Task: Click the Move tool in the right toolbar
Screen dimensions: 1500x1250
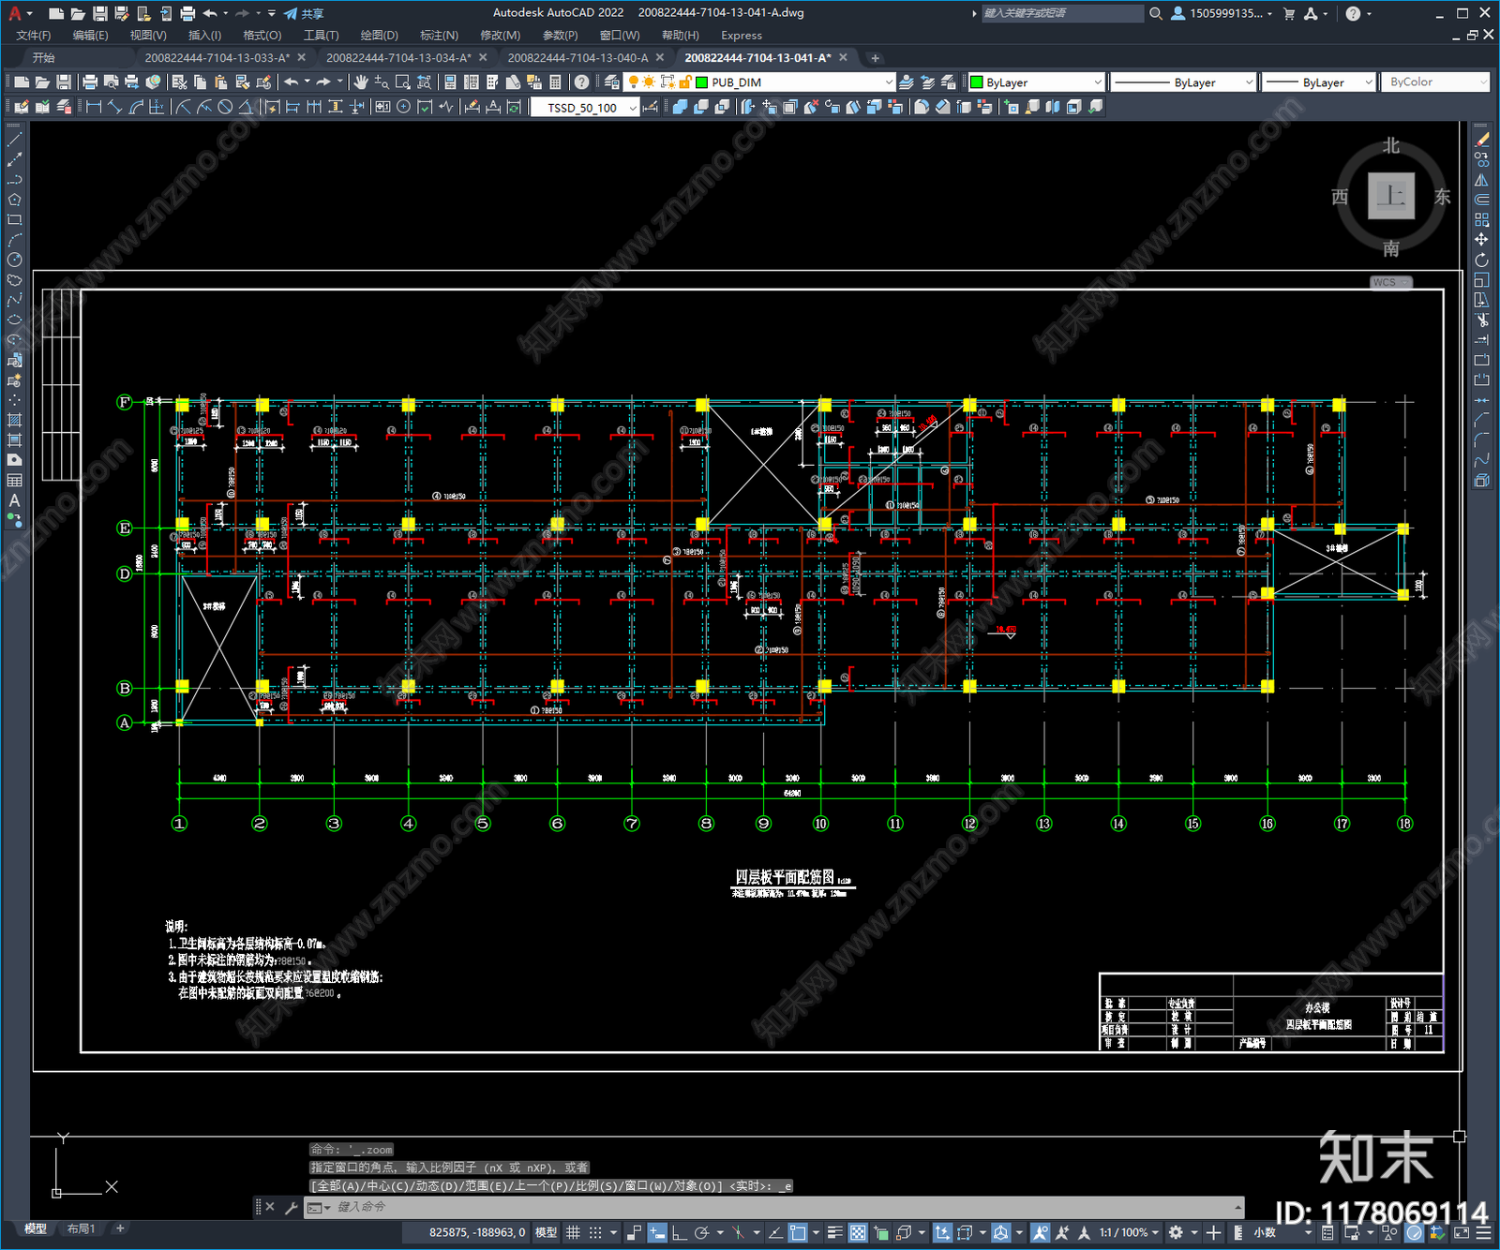Action: pyautogui.click(x=1481, y=240)
